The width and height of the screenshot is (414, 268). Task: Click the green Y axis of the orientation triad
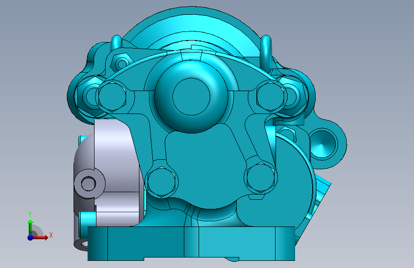pyautogui.click(x=31, y=227)
